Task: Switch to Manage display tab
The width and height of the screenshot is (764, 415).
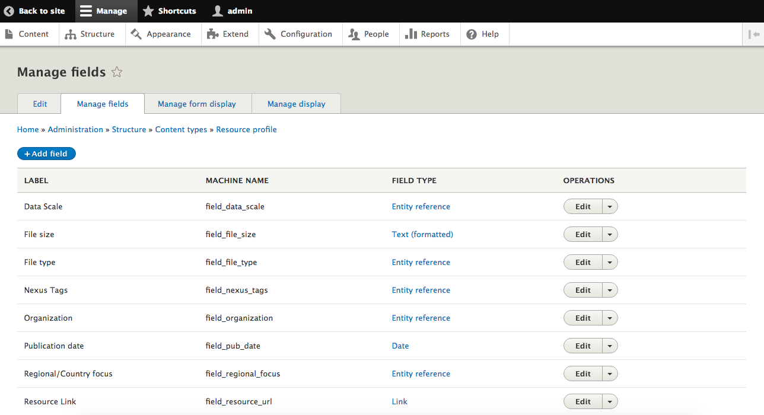Action: [296, 104]
